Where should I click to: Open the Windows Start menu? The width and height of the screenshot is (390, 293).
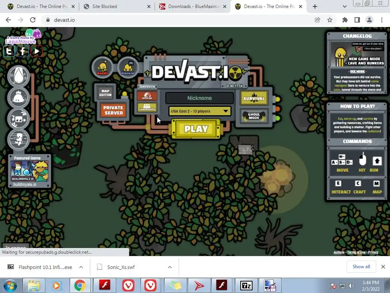point(10,285)
